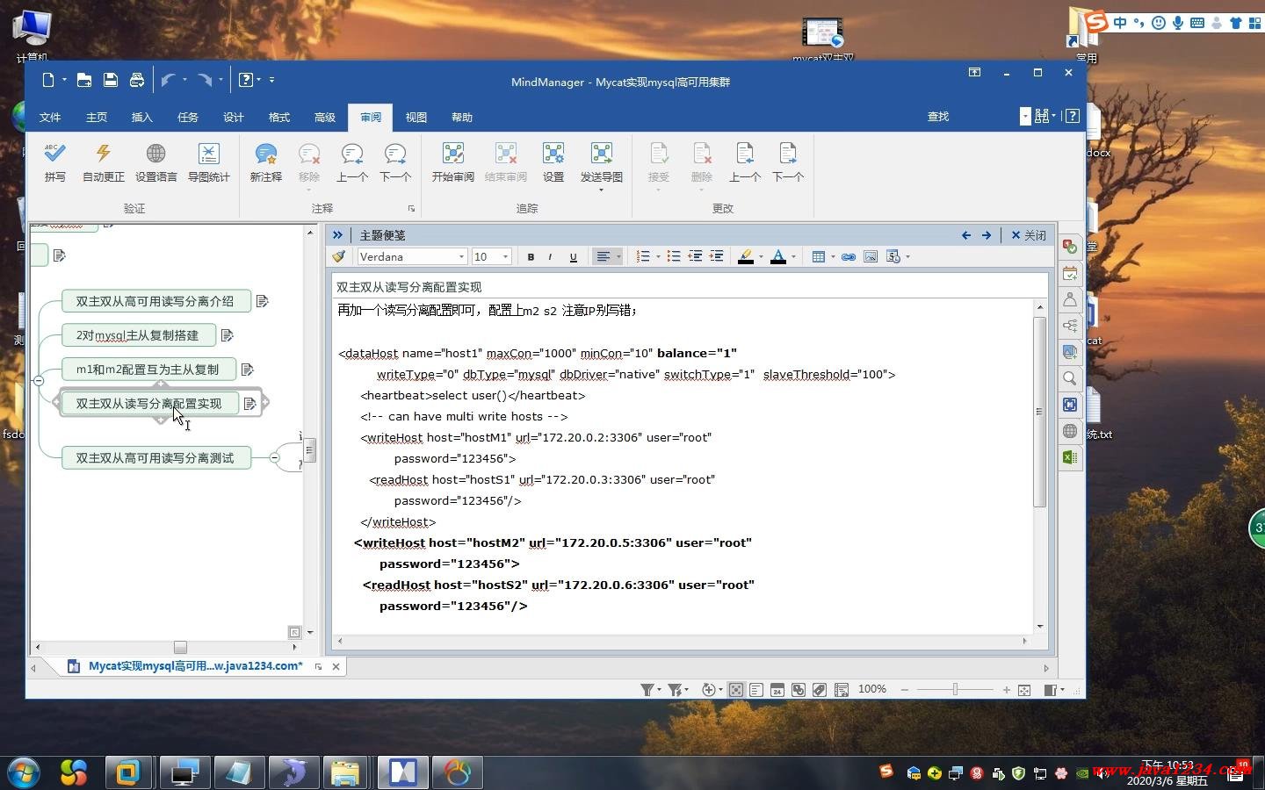Go to next topic note arrow
The image size is (1265, 790).
click(x=987, y=235)
